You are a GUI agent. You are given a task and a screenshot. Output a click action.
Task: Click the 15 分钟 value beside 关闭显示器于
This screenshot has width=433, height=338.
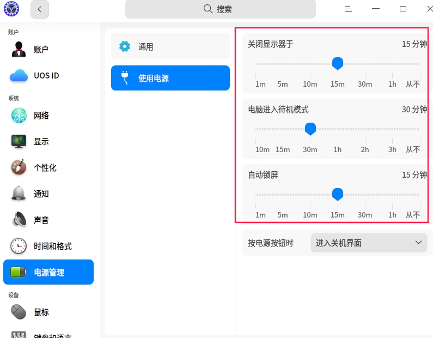coord(414,44)
